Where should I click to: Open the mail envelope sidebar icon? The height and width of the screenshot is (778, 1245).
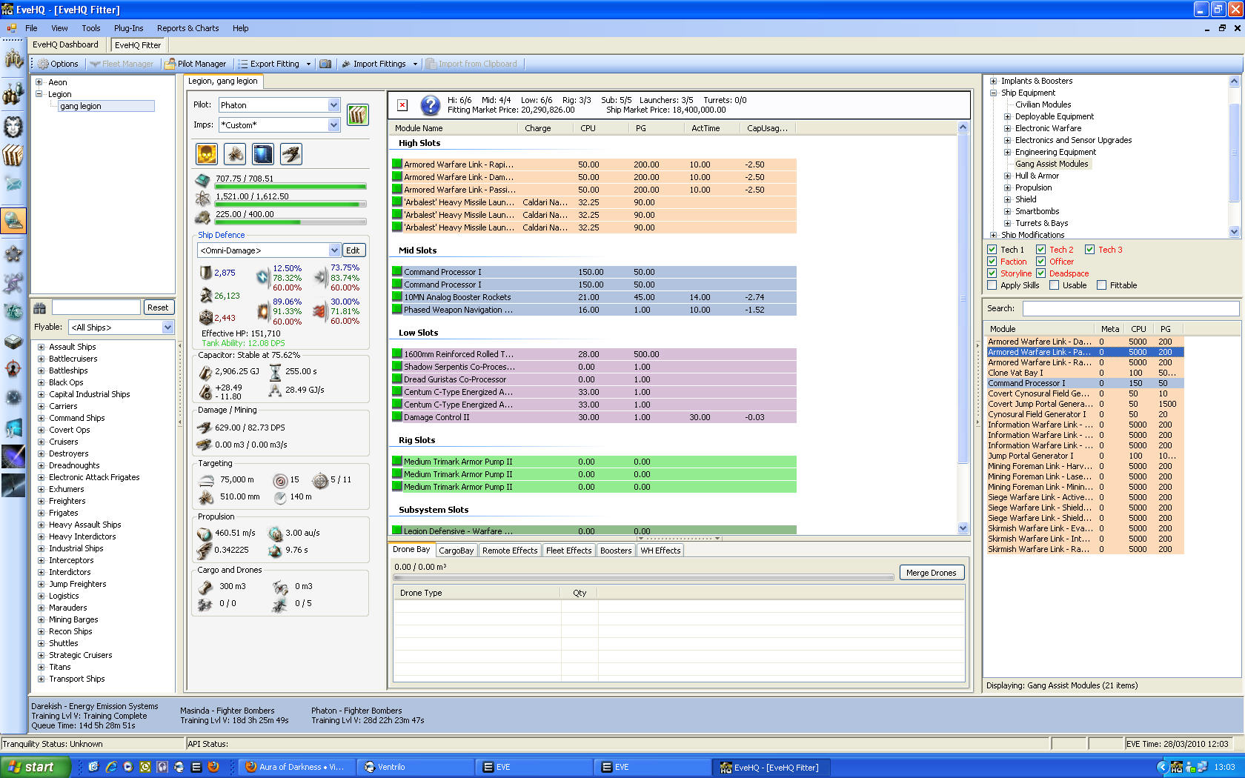pos(13,183)
